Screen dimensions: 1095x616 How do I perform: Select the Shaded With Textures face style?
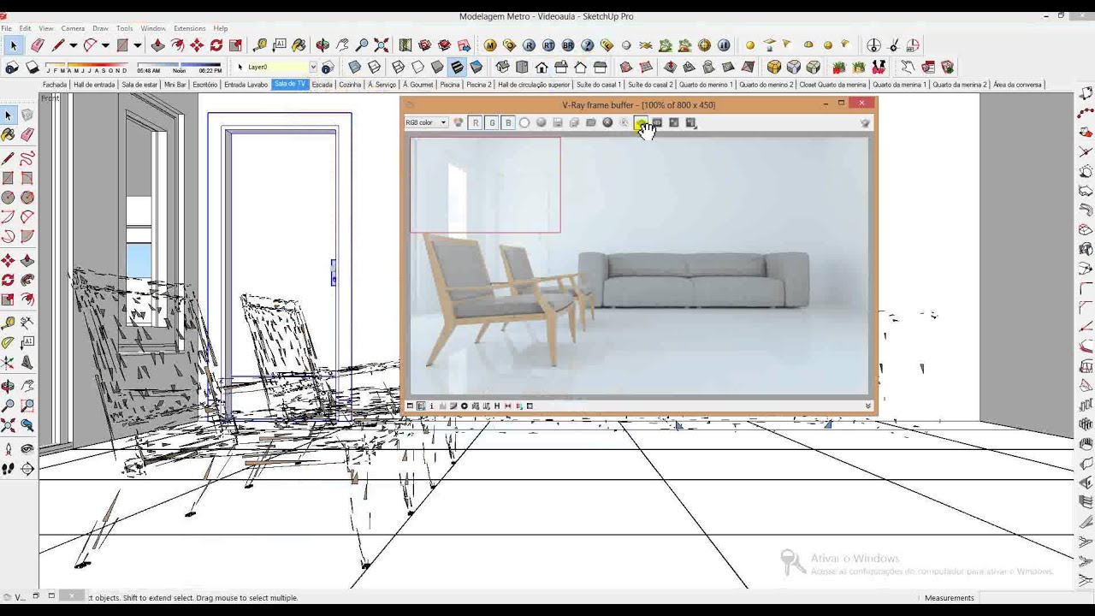click(x=457, y=67)
